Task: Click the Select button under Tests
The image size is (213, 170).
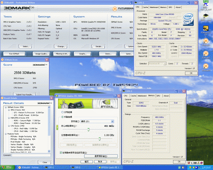Action: click(x=26, y=46)
